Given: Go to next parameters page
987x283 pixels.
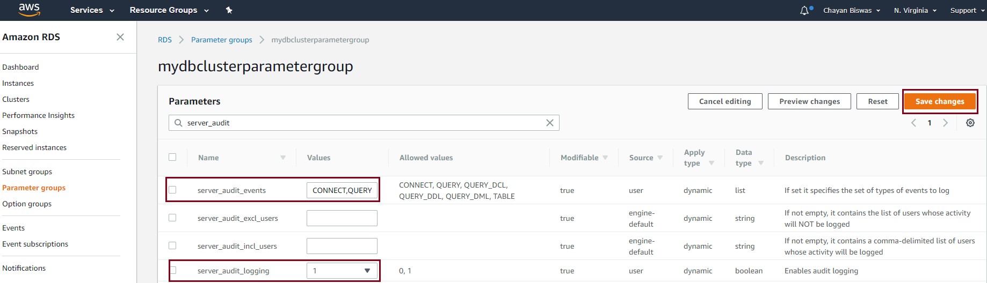Looking at the screenshot, I should coord(945,123).
